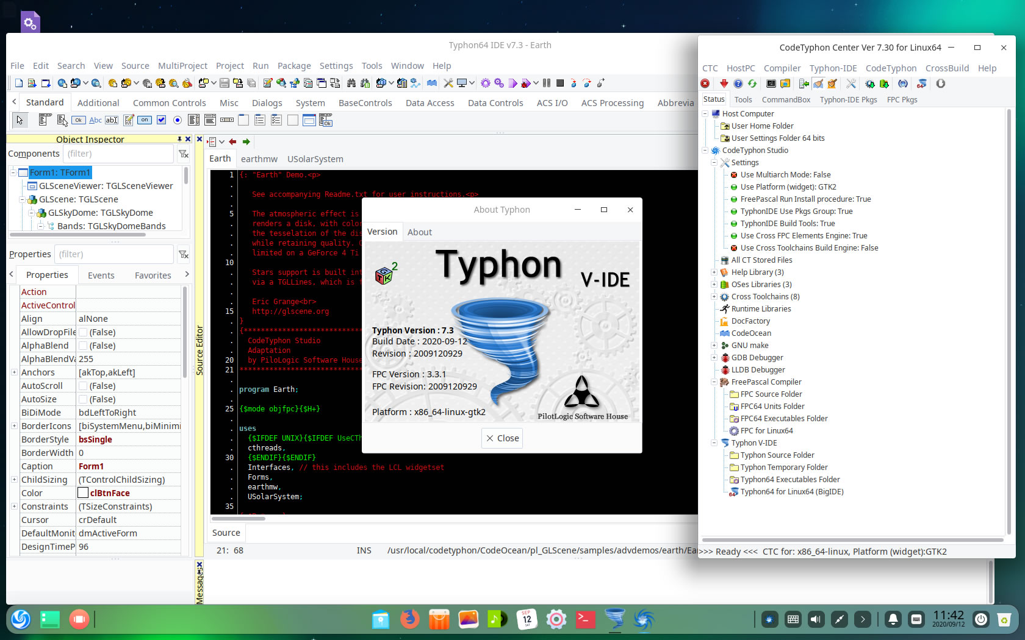Click the purple Run arrow toolbar icon

512,84
